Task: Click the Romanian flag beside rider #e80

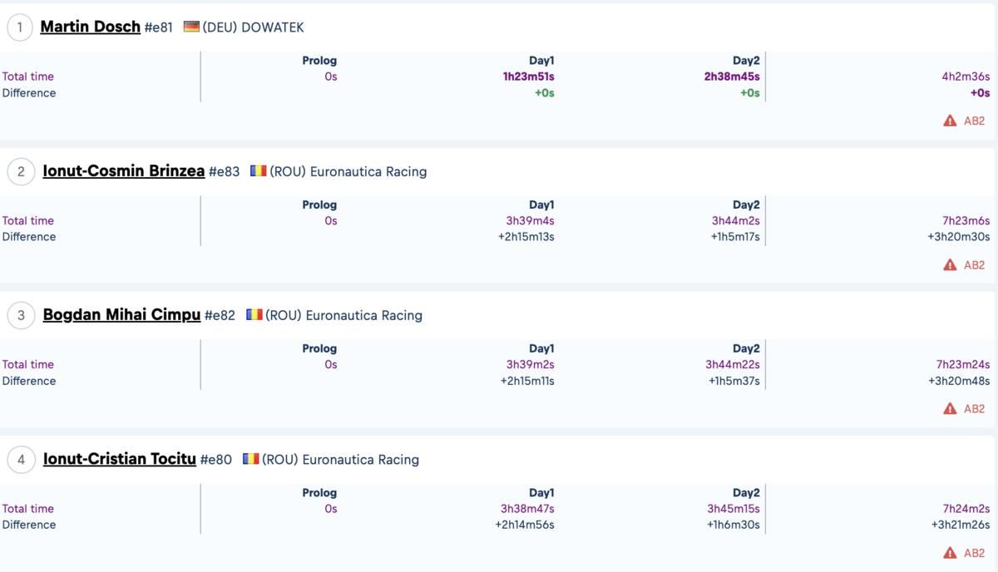Action: click(250, 458)
